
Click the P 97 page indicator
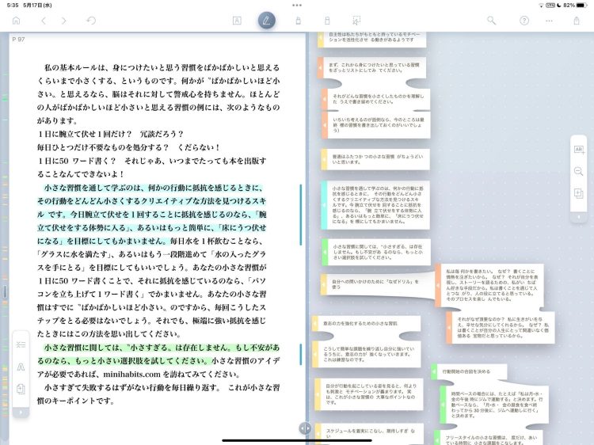pos(18,39)
